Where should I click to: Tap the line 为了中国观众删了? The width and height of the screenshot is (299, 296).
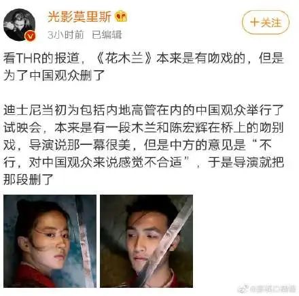coord(54,76)
